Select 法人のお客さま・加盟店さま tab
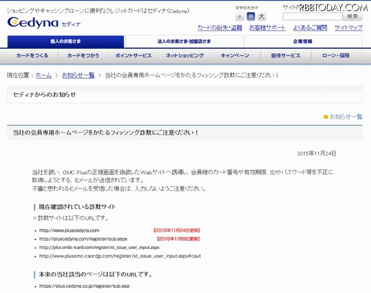 [184, 41]
